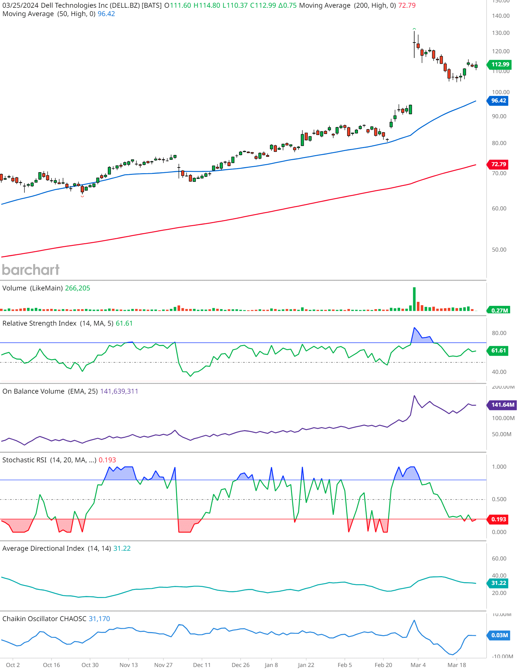This screenshot has height=671, width=517.
Task: Click the Oct 16 date axis label
Action: pyautogui.click(x=51, y=665)
